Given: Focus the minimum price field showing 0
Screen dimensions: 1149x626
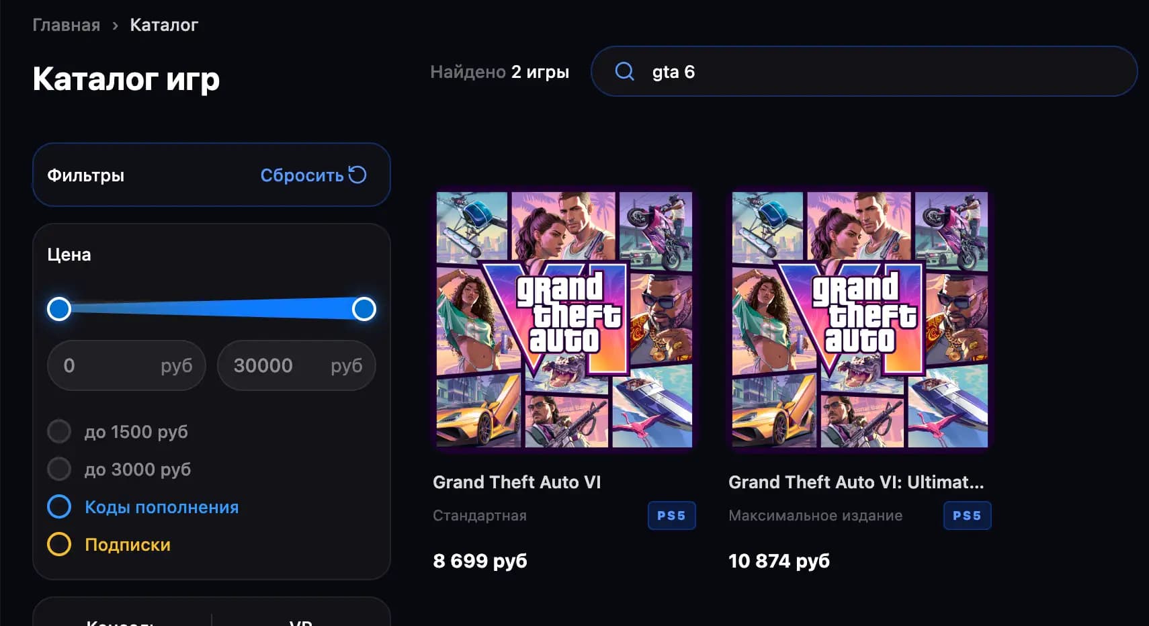Looking at the screenshot, I should tap(126, 365).
